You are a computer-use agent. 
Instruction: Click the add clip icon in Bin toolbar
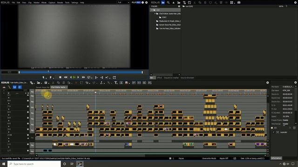(179, 2)
